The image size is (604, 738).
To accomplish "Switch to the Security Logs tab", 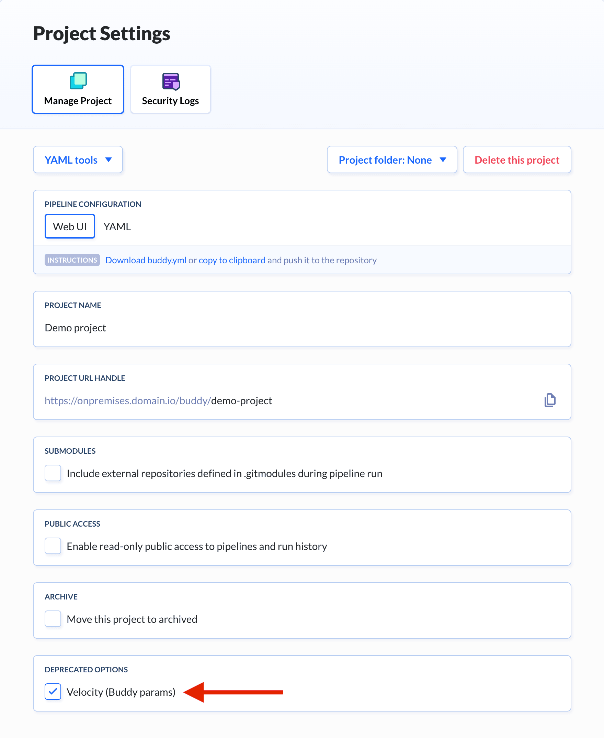I will coord(170,89).
